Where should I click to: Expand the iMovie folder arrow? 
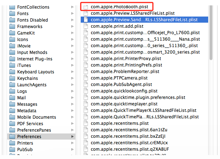pyautogui.click(x=72, y=46)
